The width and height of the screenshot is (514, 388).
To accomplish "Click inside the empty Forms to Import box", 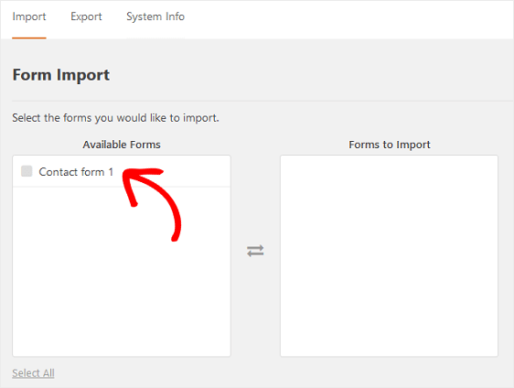I will 389,256.
